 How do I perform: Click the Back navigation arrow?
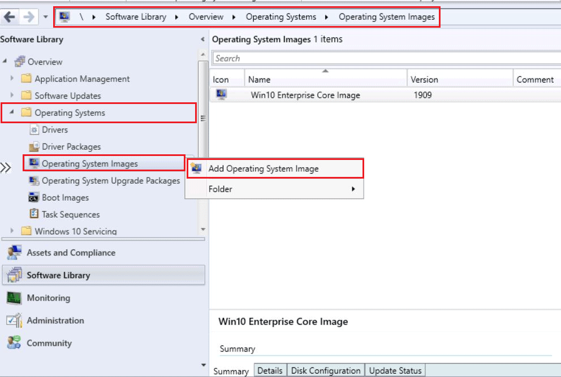coord(10,17)
